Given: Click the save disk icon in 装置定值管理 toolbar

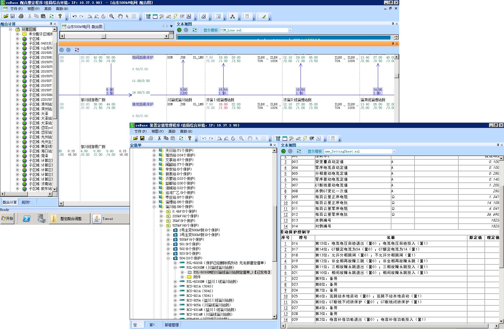Looking at the screenshot, I should coord(142,138).
